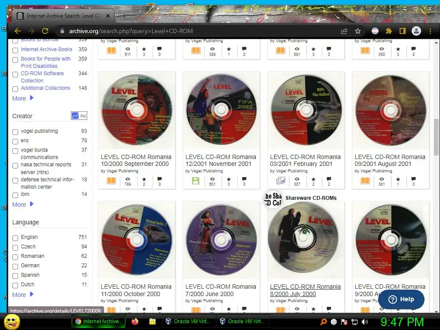Bookmark this page with the star icon
Screen dimensions: 440x330
[358, 31]
